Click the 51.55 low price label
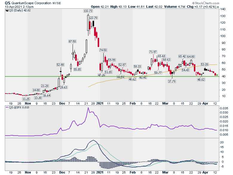Screen dimensions: 233x175 108,72
